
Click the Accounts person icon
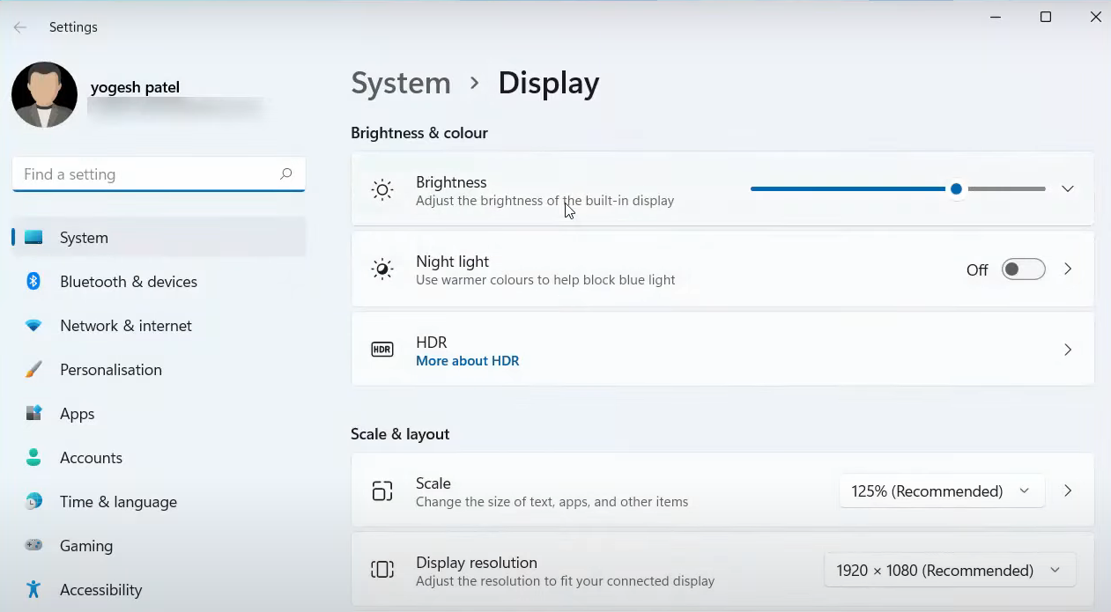[33, 458]
